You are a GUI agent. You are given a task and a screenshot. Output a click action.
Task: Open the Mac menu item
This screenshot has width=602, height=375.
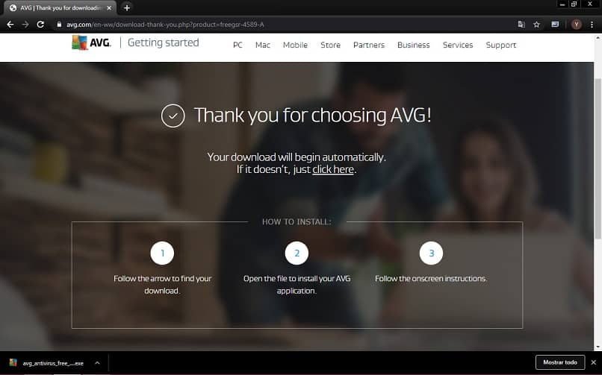(x=263, y=45)
